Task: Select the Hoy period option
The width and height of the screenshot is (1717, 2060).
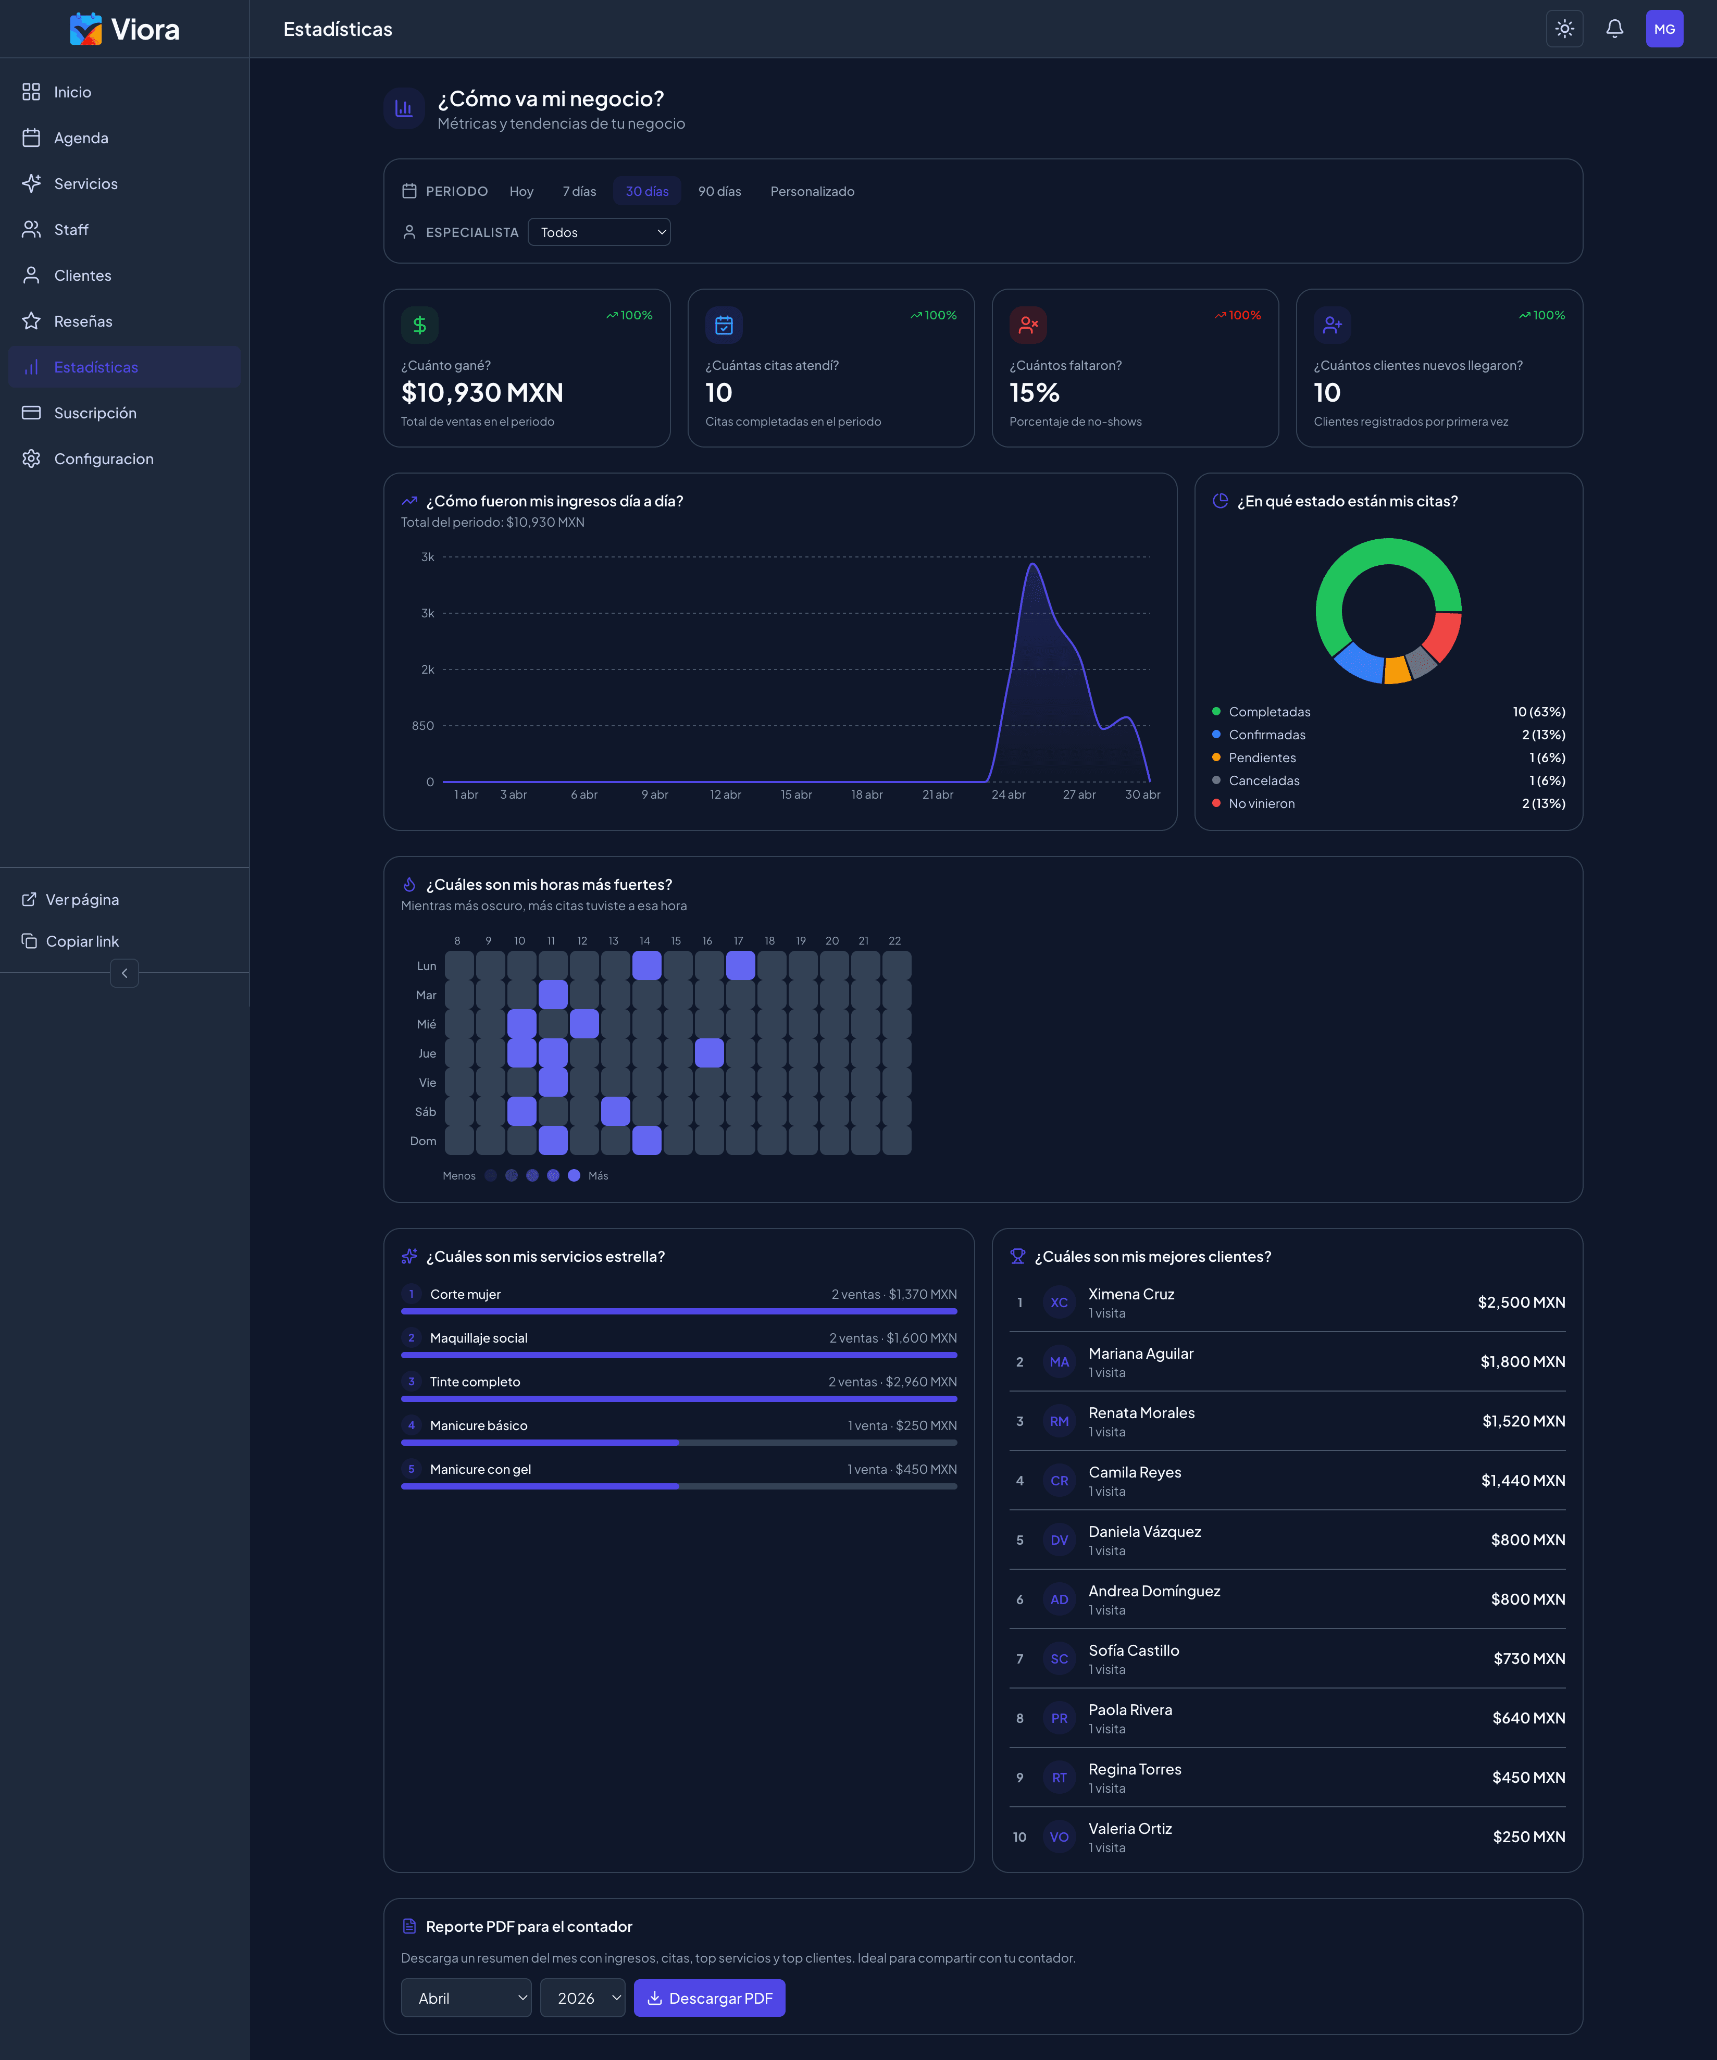Action: pyautogui.click(x=521, y=191)
